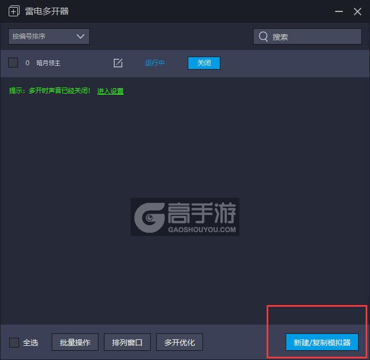Click the index number 0 in list
The width and height of the screenshot is (370, 360).
pyautogui.click(x=27, y=63)
